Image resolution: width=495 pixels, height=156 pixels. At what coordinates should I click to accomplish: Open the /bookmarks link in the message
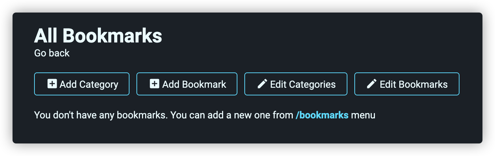coord(322,115)
